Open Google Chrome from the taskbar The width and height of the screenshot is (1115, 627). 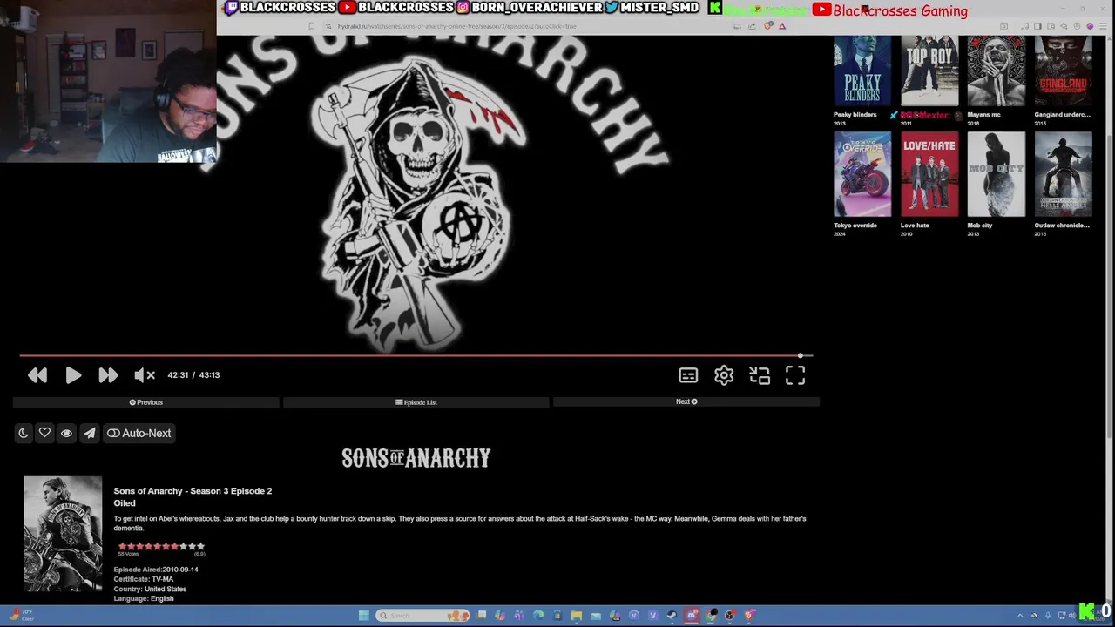pyautogui.click(x=711, y=616)
